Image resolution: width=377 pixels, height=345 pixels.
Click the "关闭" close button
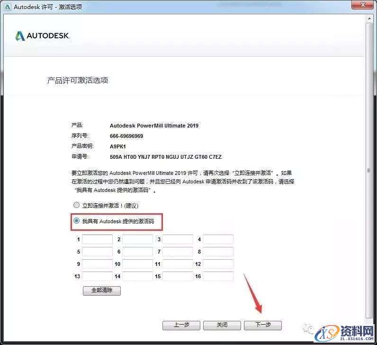[222, 325]
